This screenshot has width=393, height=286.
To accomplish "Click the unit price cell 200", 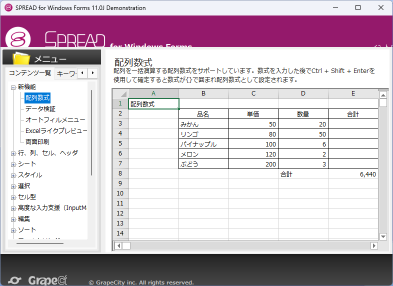I will 253,164.
